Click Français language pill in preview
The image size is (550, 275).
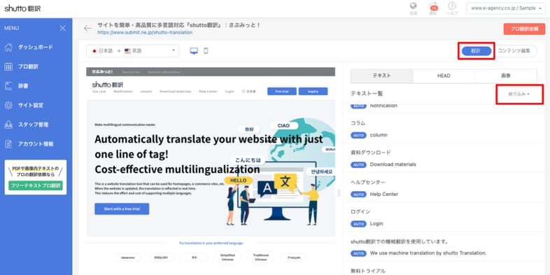[x=294, y=258]
